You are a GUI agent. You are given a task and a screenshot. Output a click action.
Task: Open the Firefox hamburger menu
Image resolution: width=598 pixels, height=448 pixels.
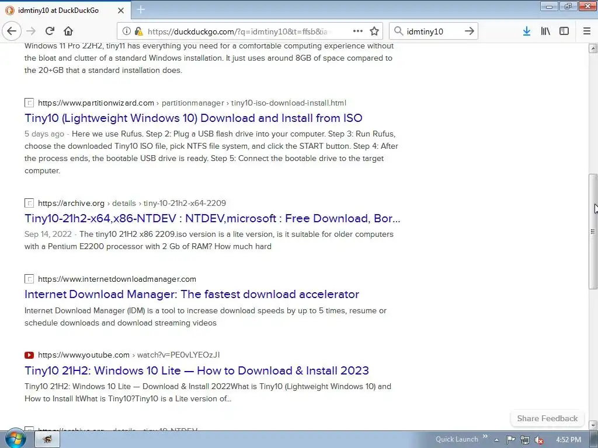[x=587, y=32]
